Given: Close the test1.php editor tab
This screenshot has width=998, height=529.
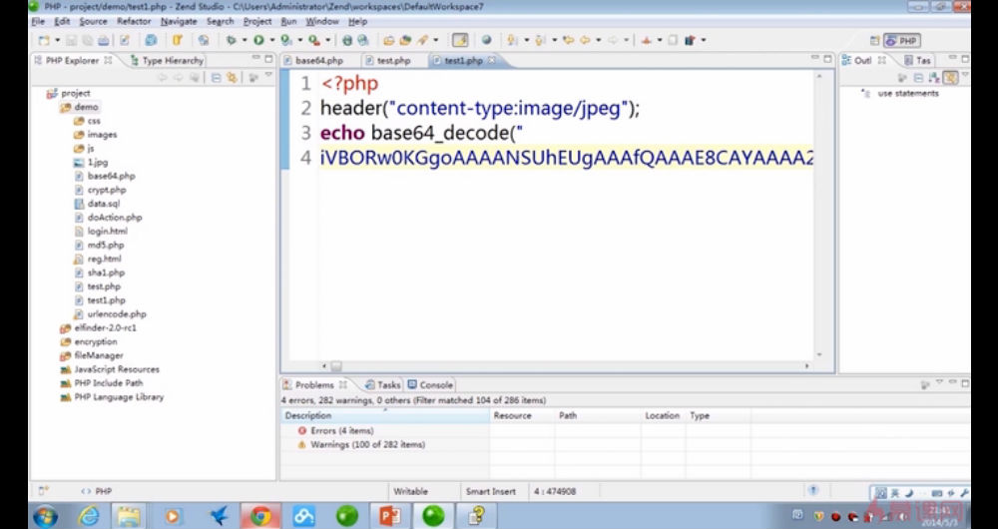Looking at the screenshot, I should point(491,61).
